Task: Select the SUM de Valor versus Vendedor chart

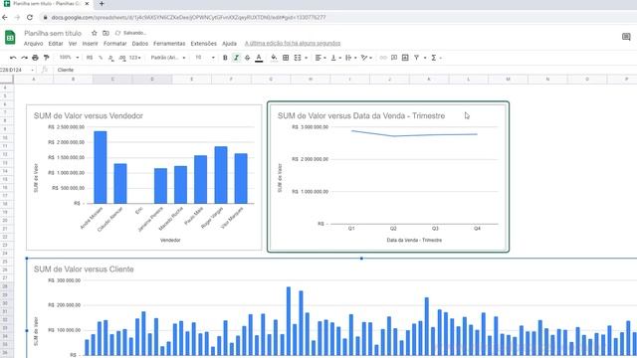Action: pyautogui.click(x=144, y=177)
